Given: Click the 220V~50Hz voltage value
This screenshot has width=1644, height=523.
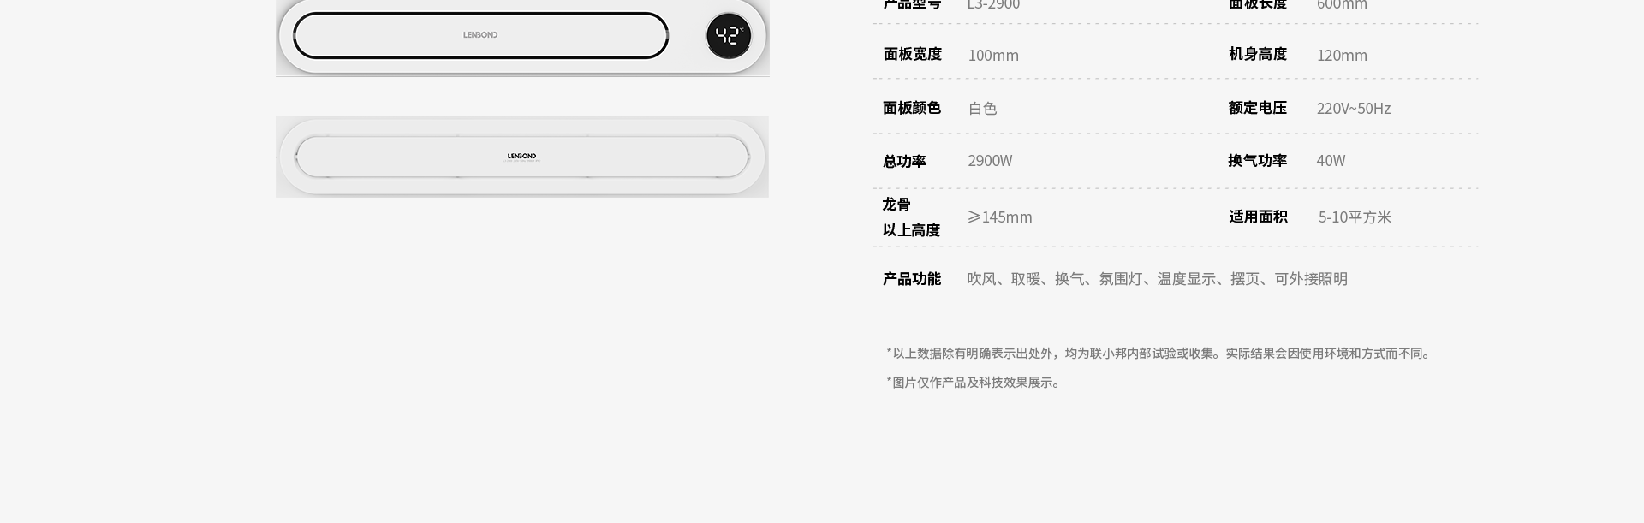Looking at the screenshot, I should pyautogui.click(x=1354, y=109).
